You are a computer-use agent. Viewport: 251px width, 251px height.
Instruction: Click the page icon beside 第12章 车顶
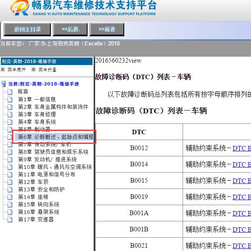tap(10, 182)
